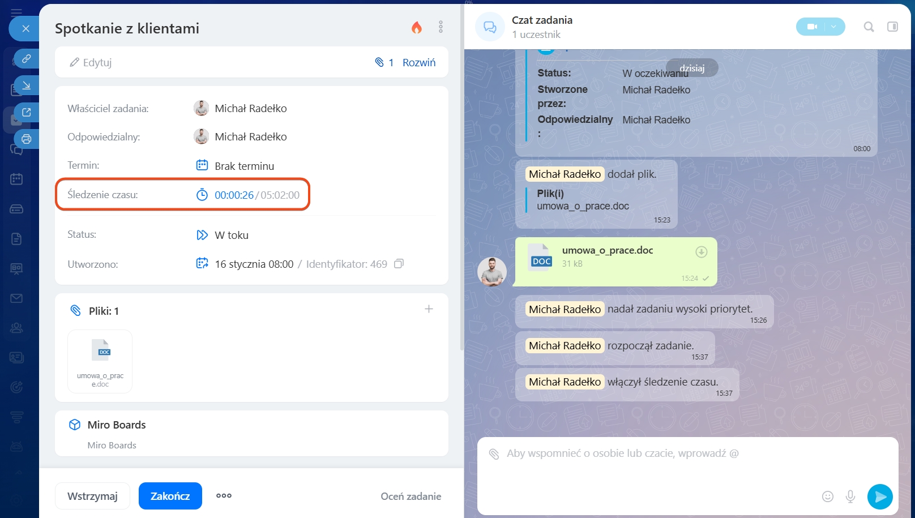Viewport: 915px width, 518px height.
Task: Click the umowa_o_prace.doc name in system message
Action: (x=583, y=206)
